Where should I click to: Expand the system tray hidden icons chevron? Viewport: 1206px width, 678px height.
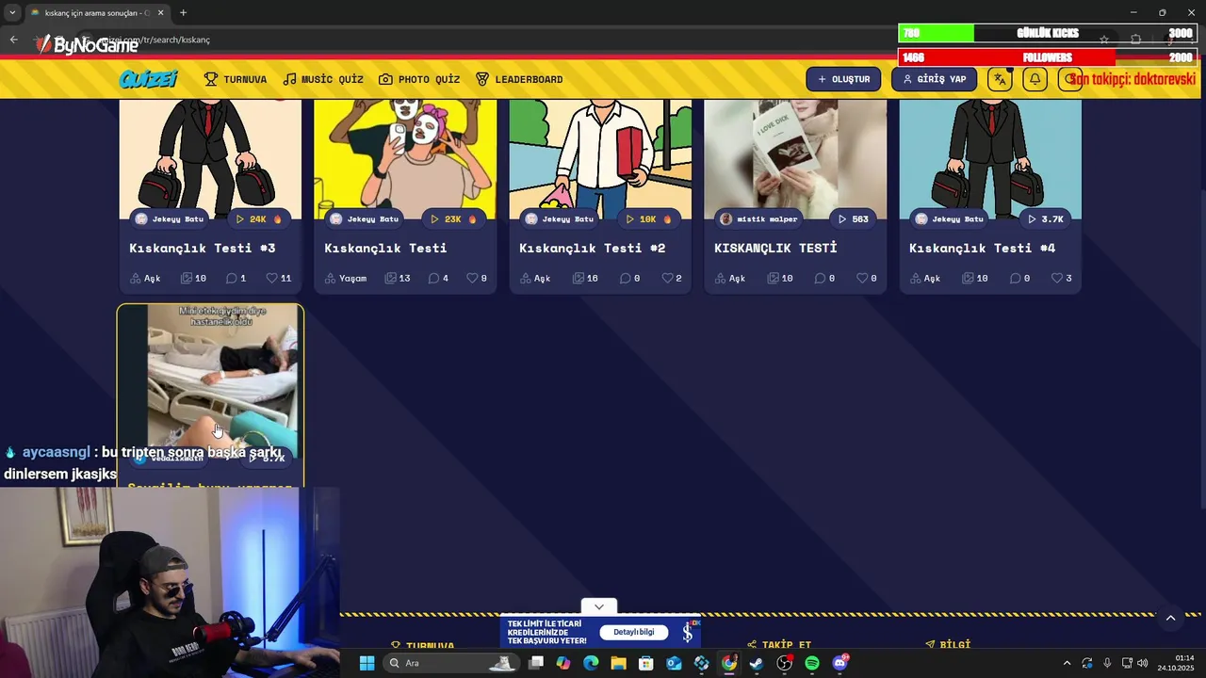pos(1067,663)
